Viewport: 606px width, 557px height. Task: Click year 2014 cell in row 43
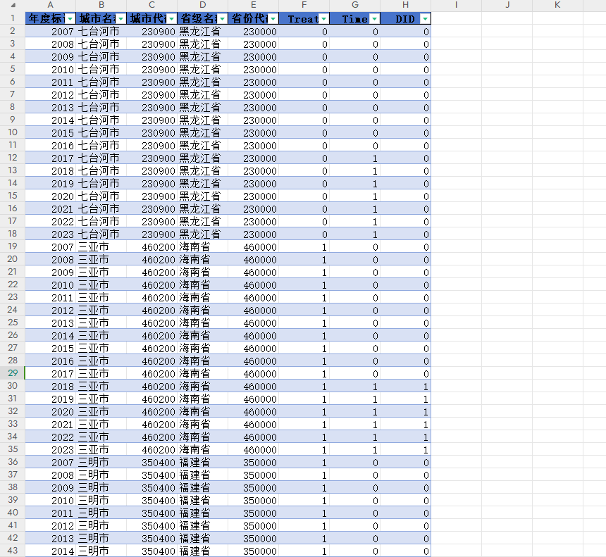point(51,551)
